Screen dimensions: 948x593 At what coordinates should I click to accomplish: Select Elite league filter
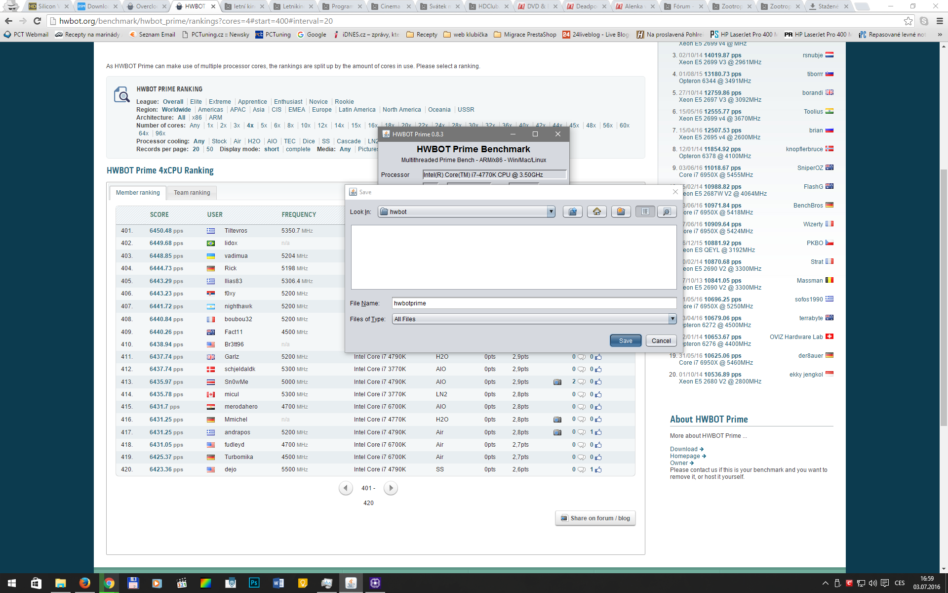click(x=196, y=102)
